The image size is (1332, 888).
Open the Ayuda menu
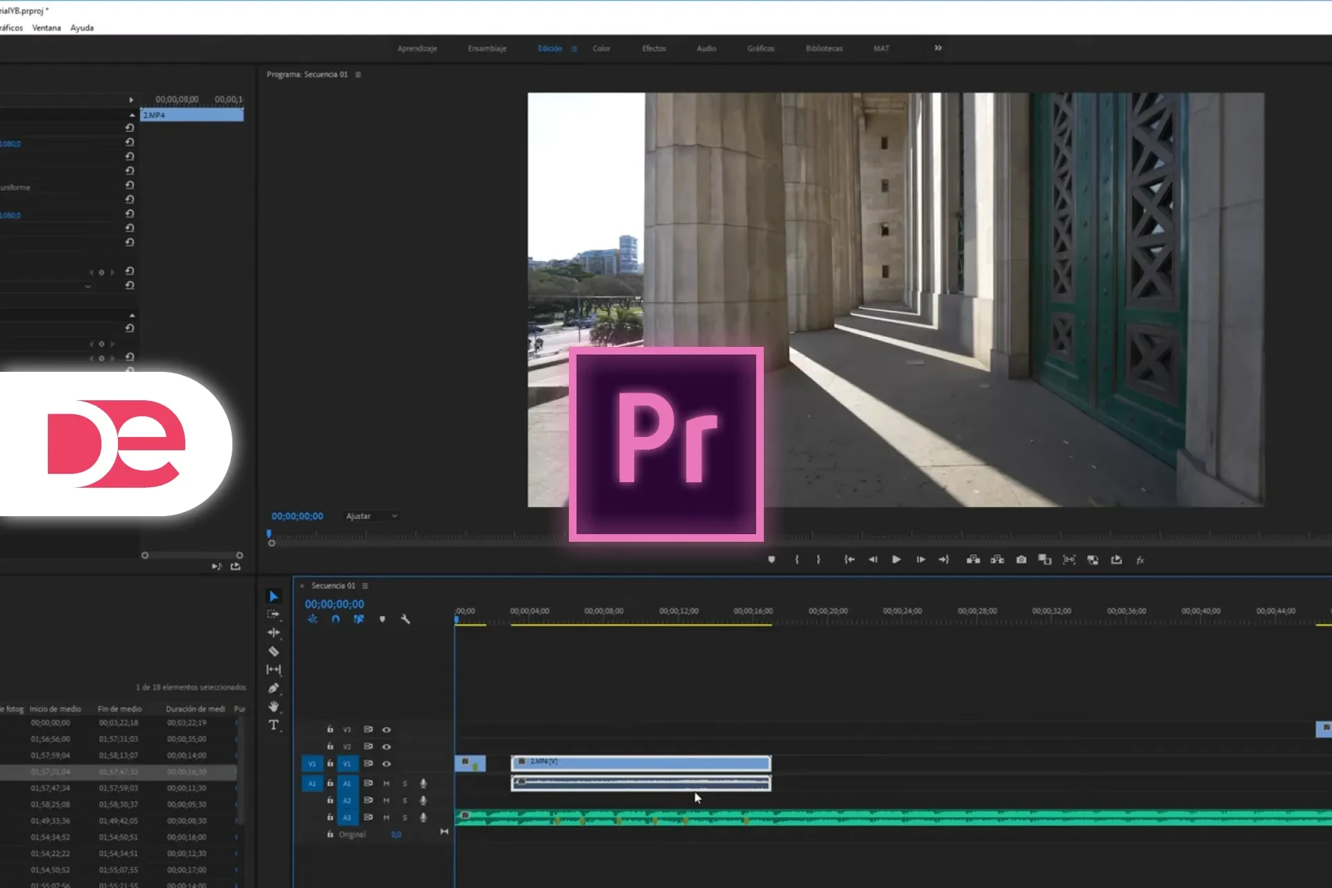tap(82, 28)
